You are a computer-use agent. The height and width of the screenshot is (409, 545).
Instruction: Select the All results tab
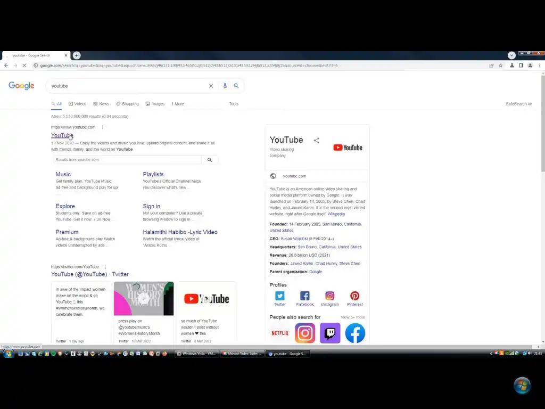tap(56, 104)
